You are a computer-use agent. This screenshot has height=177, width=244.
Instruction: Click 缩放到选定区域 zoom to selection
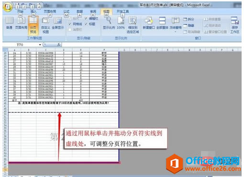(133, 25)
